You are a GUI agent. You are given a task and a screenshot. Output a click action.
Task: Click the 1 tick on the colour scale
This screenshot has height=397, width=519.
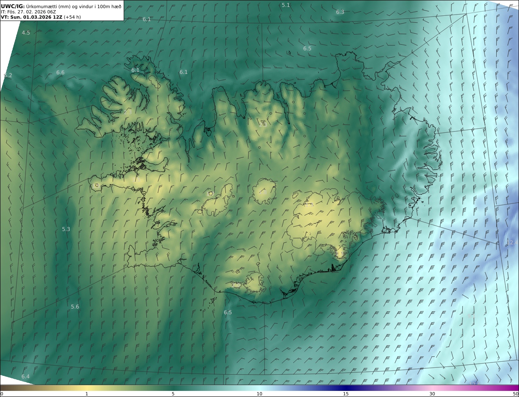tap(86, 394)
